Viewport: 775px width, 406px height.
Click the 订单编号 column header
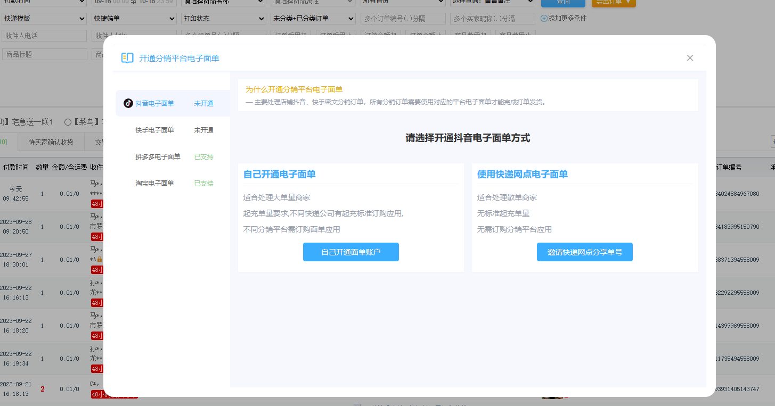pyautogui.click(x=729, y=167)
